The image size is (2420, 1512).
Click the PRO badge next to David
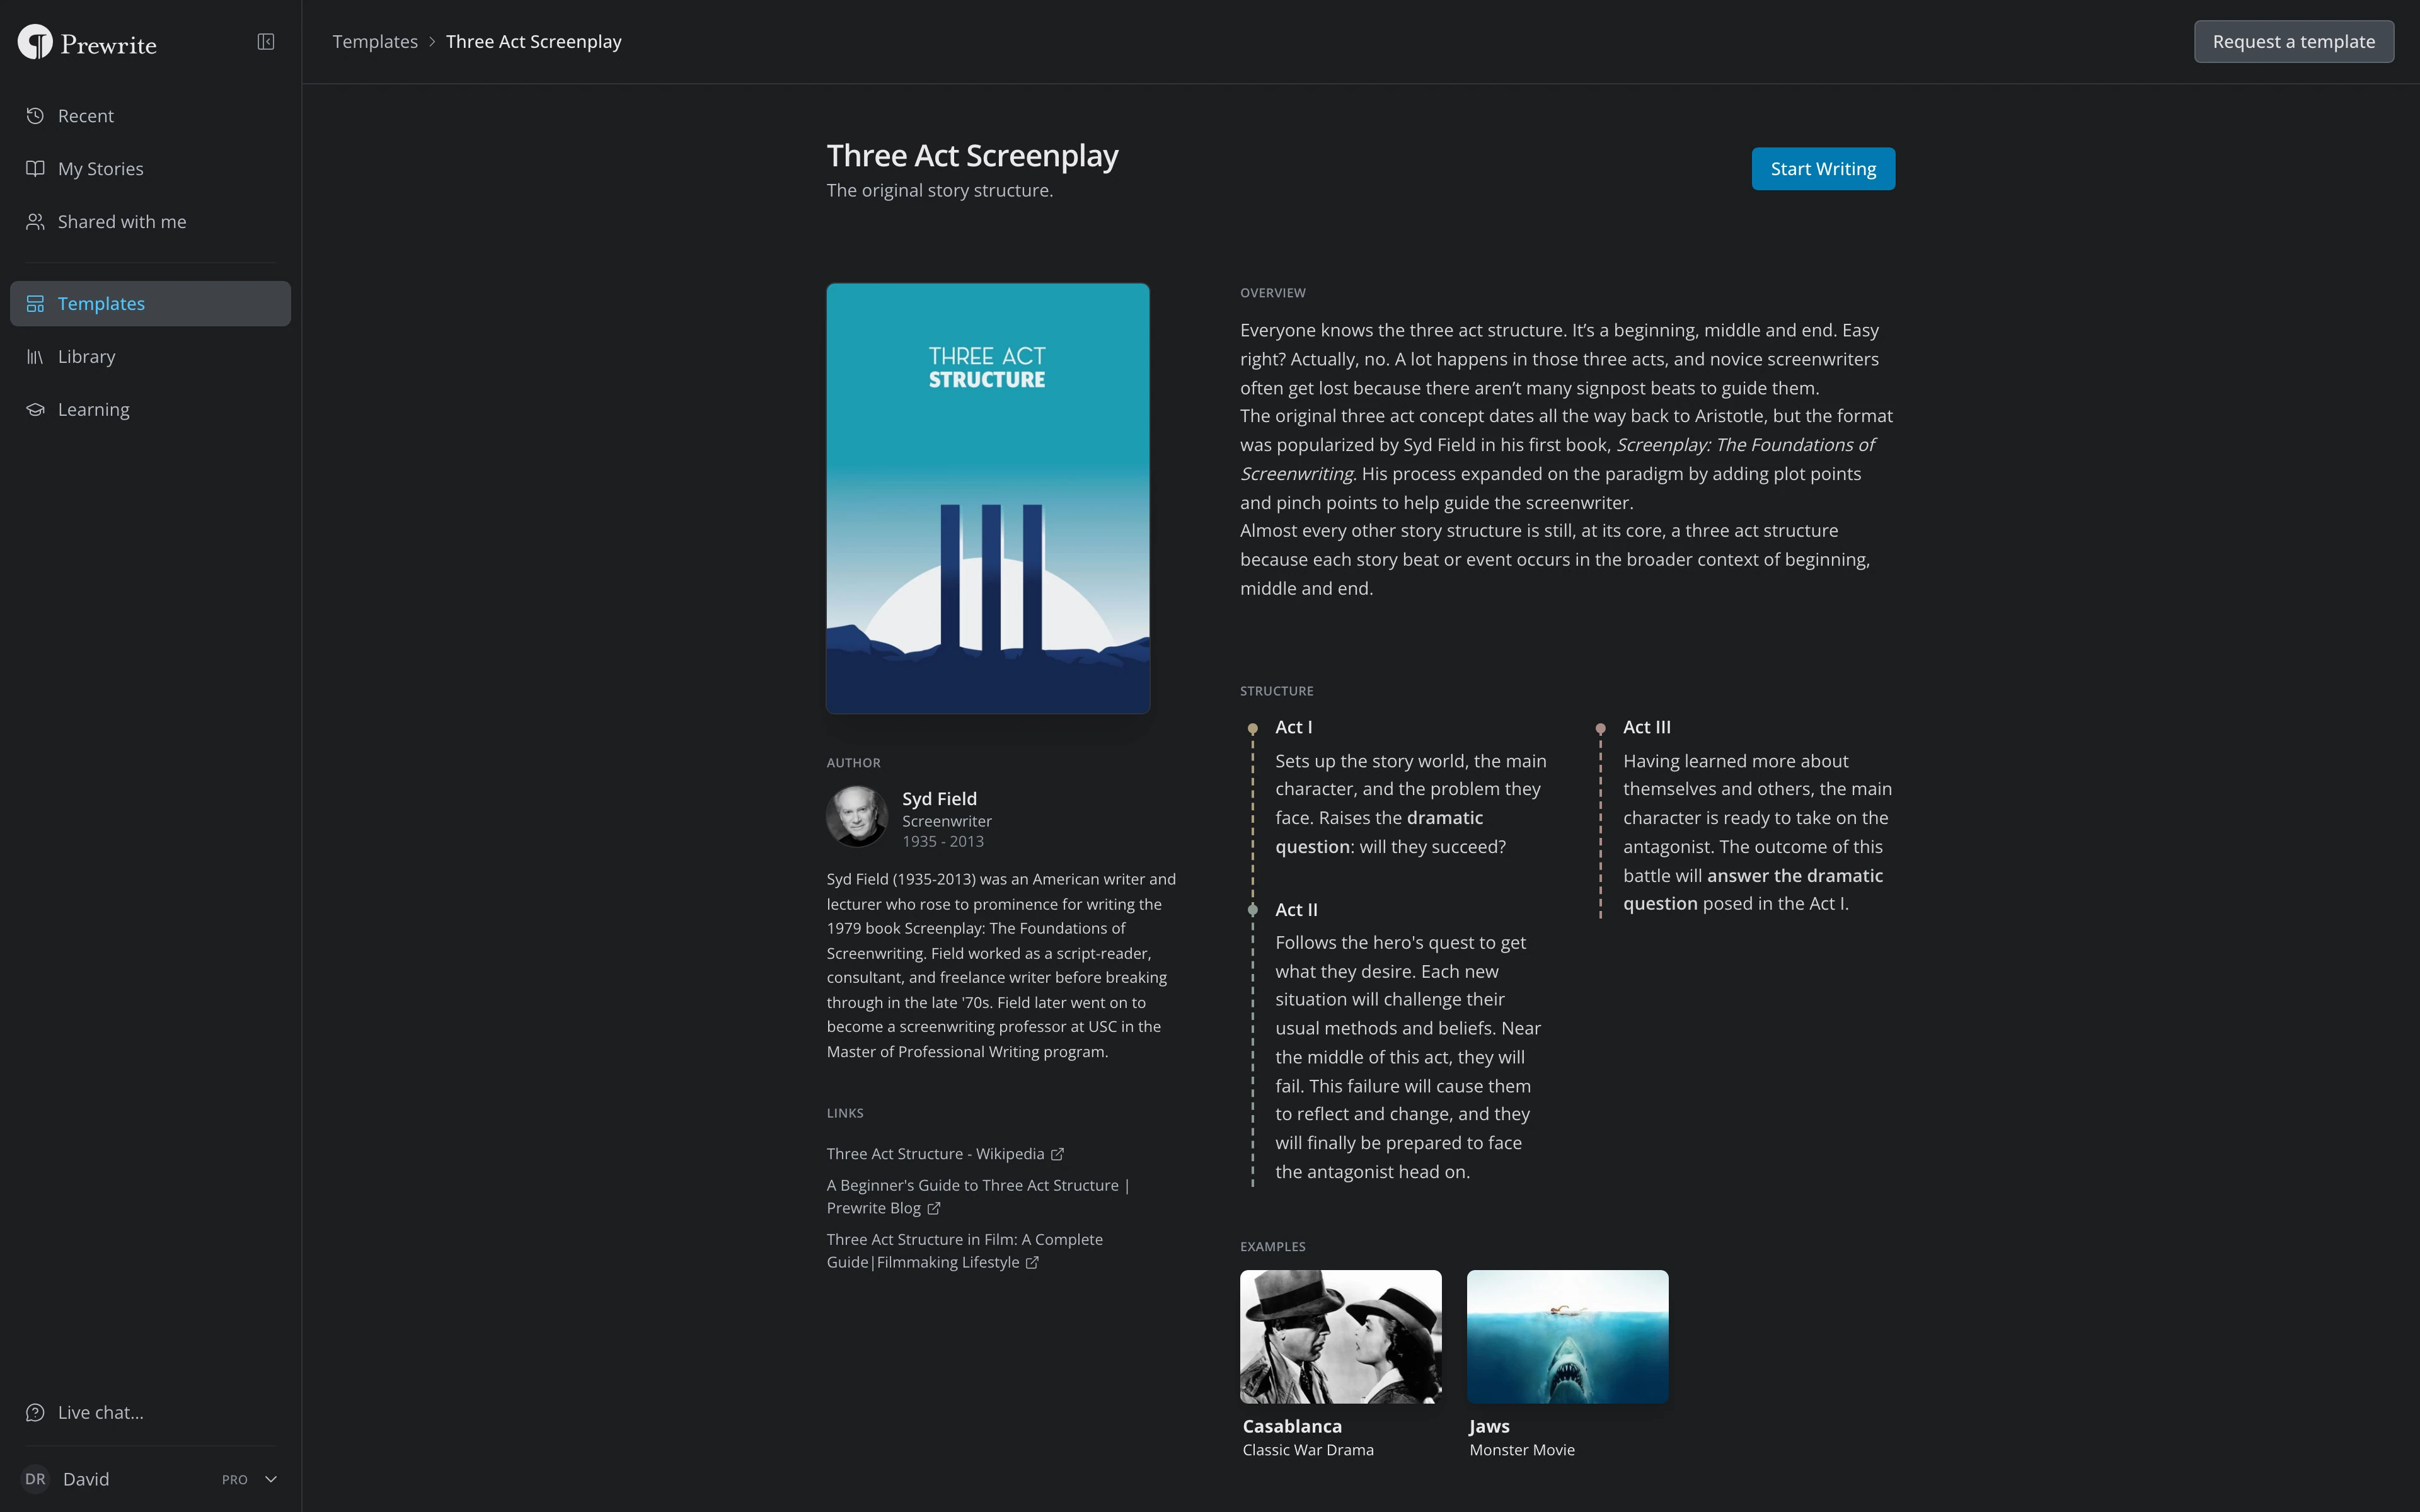pyautogui.click(x=235, y=1480)
